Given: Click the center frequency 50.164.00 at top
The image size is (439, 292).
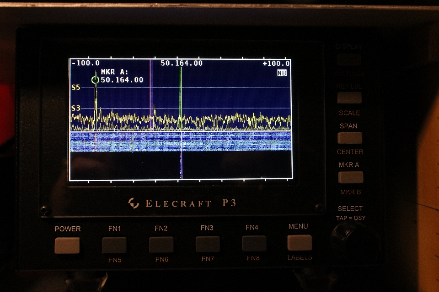Looking at the screenshot, I should tap(182, 63).
